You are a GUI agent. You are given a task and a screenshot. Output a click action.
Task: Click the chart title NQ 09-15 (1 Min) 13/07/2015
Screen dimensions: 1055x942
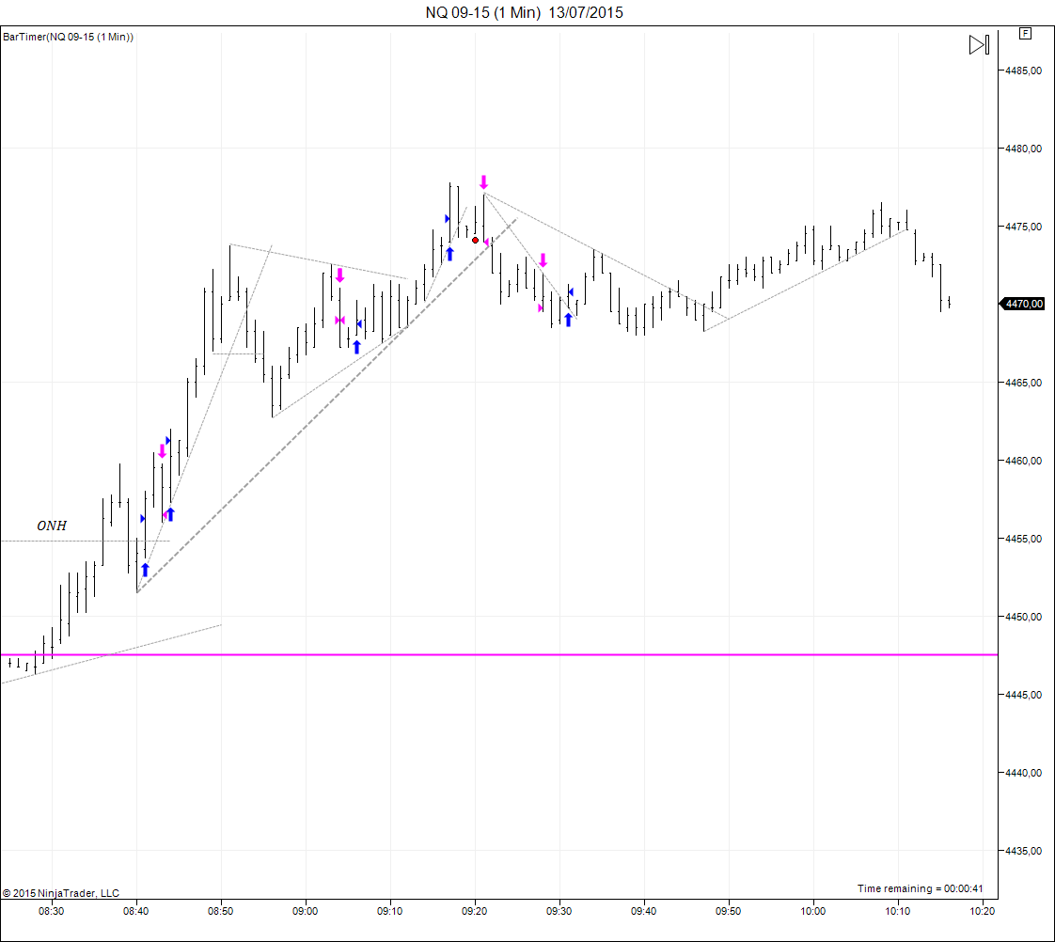click(524, 13)
